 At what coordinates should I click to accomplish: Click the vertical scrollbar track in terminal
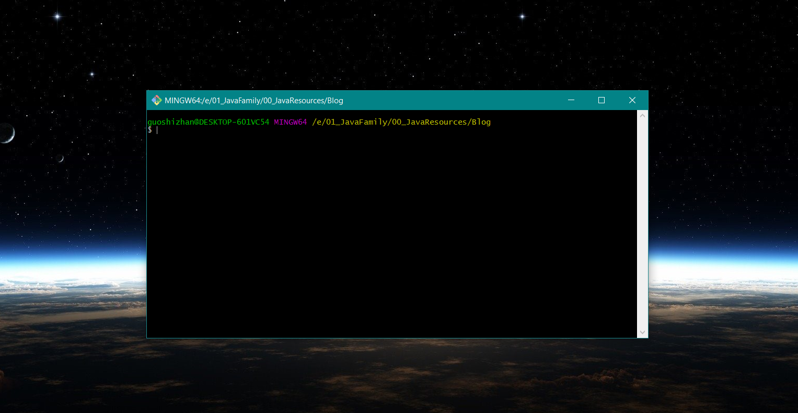642,224
